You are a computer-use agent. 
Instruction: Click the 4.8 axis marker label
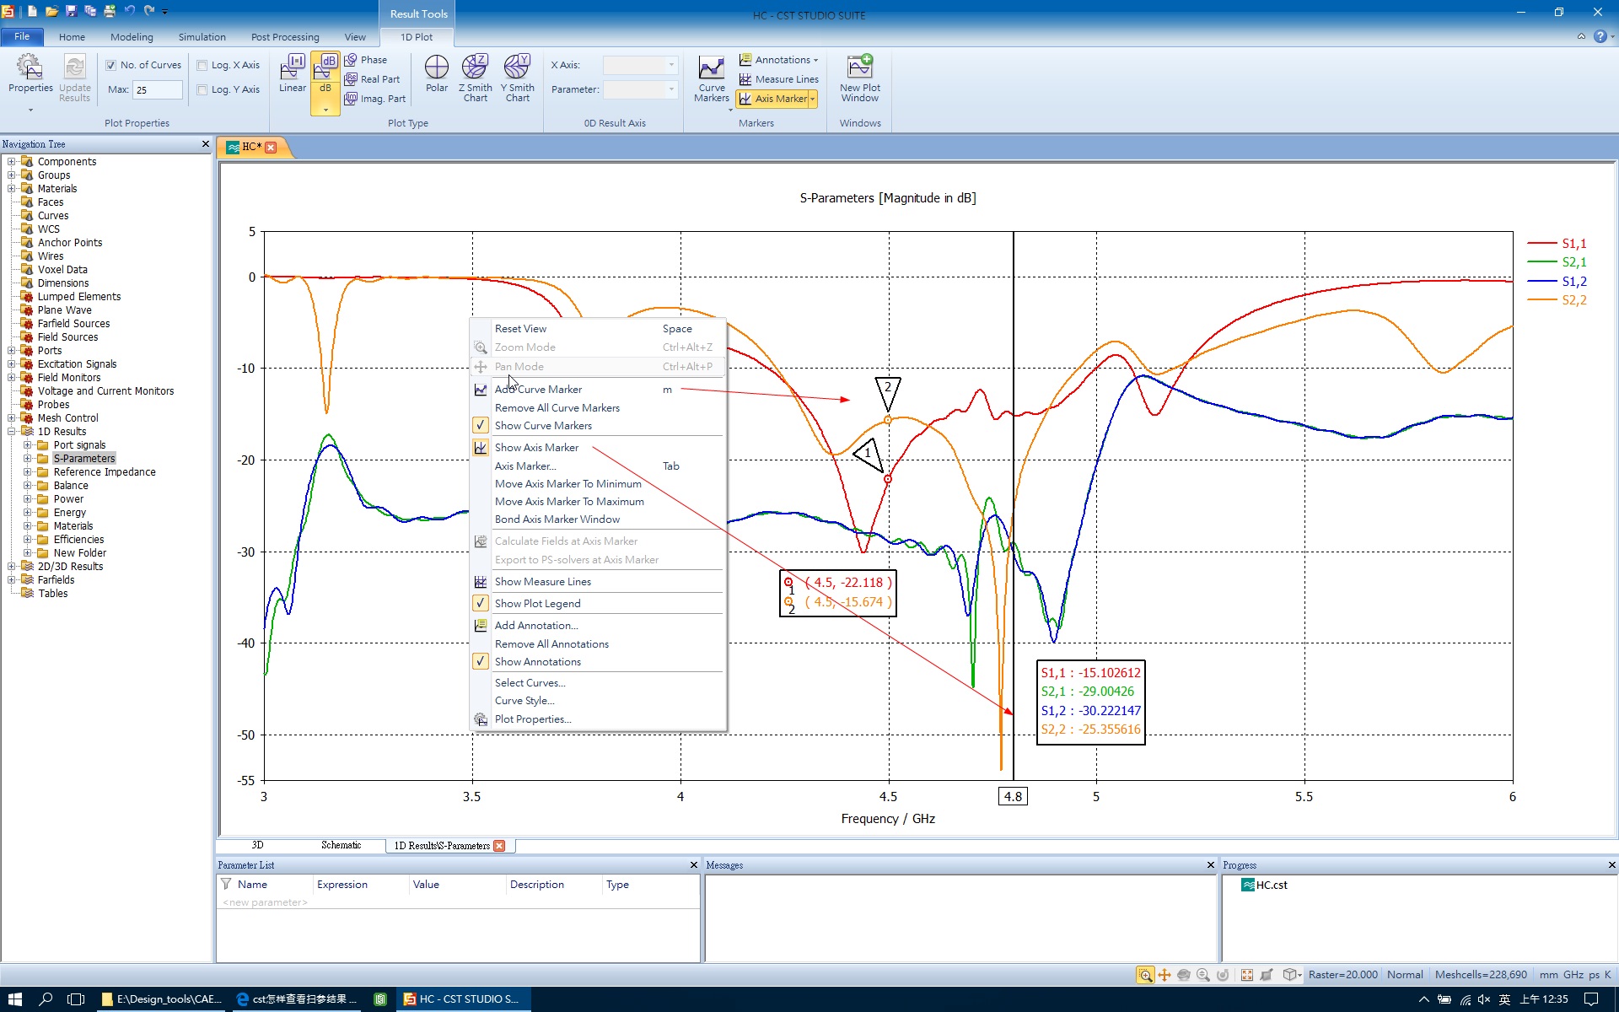(x=1013, y=796)
